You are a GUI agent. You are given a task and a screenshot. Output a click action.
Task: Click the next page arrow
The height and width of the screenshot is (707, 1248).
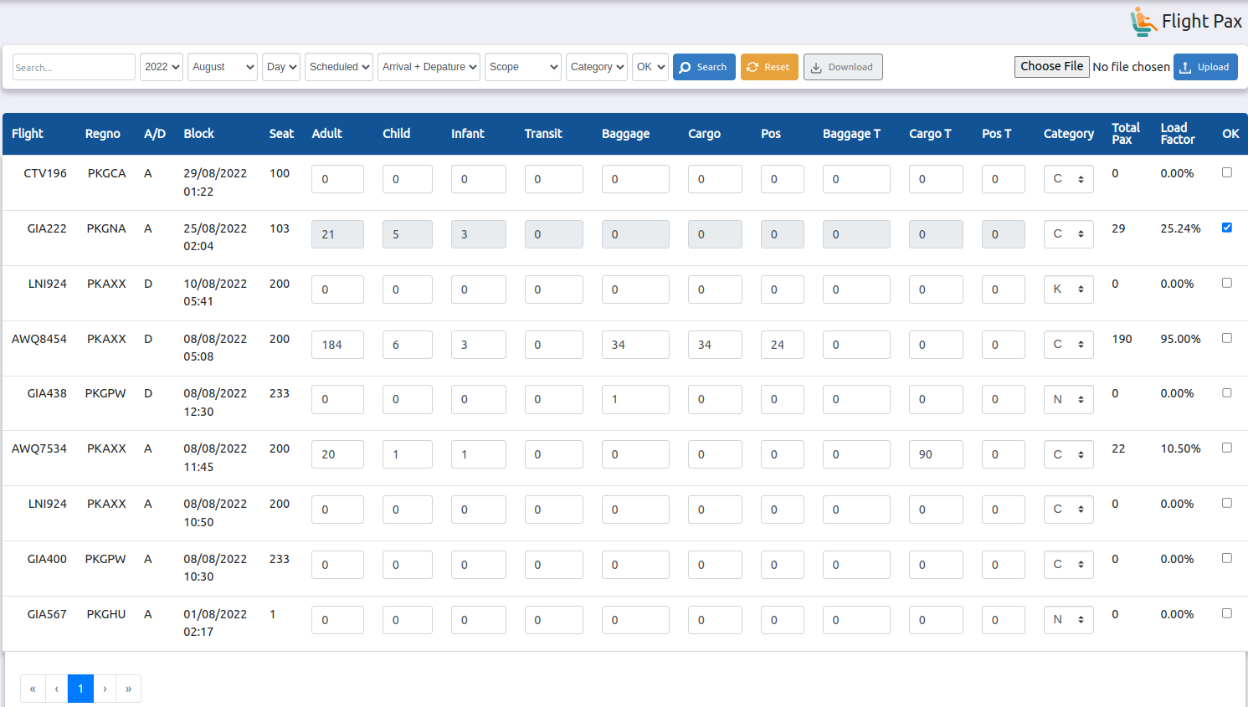[x=105, y=689]
